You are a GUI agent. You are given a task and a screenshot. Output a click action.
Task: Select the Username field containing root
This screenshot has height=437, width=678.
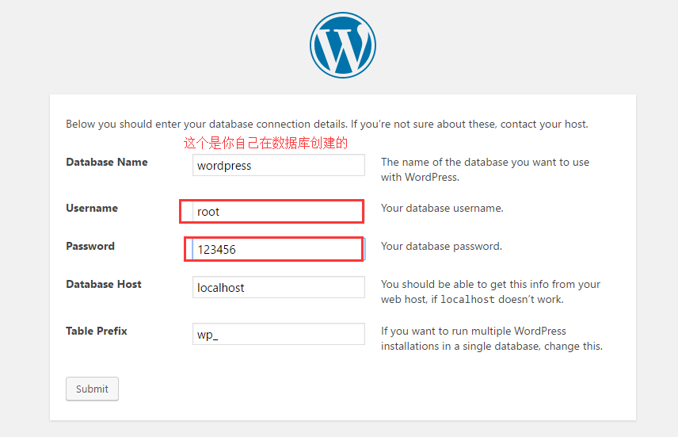(x=279, y=211)
